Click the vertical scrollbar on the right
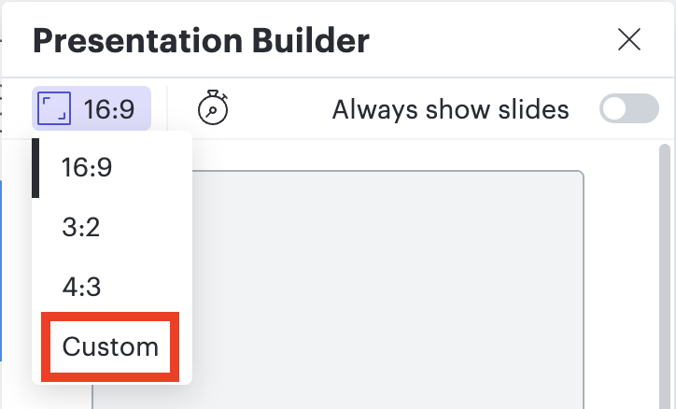The height and width of the screenshot is (409, 676). (x=665, y=271)
